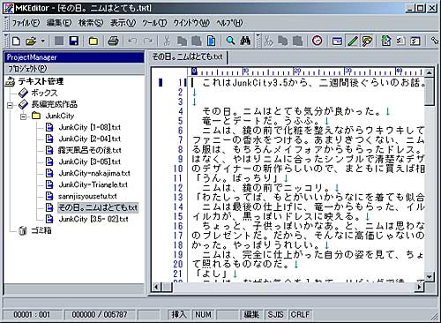Click the scissors-with-arrow append cut icon
Screen dimensions: 441x323
(268, 41)
